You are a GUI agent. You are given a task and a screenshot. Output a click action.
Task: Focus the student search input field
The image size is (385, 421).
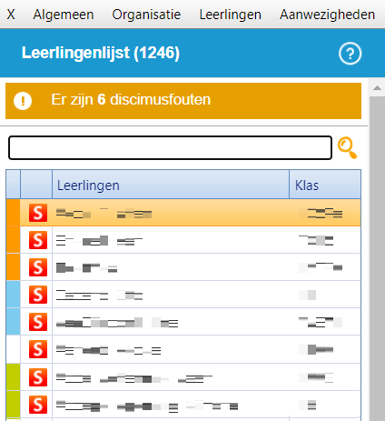tap(170, 147)
